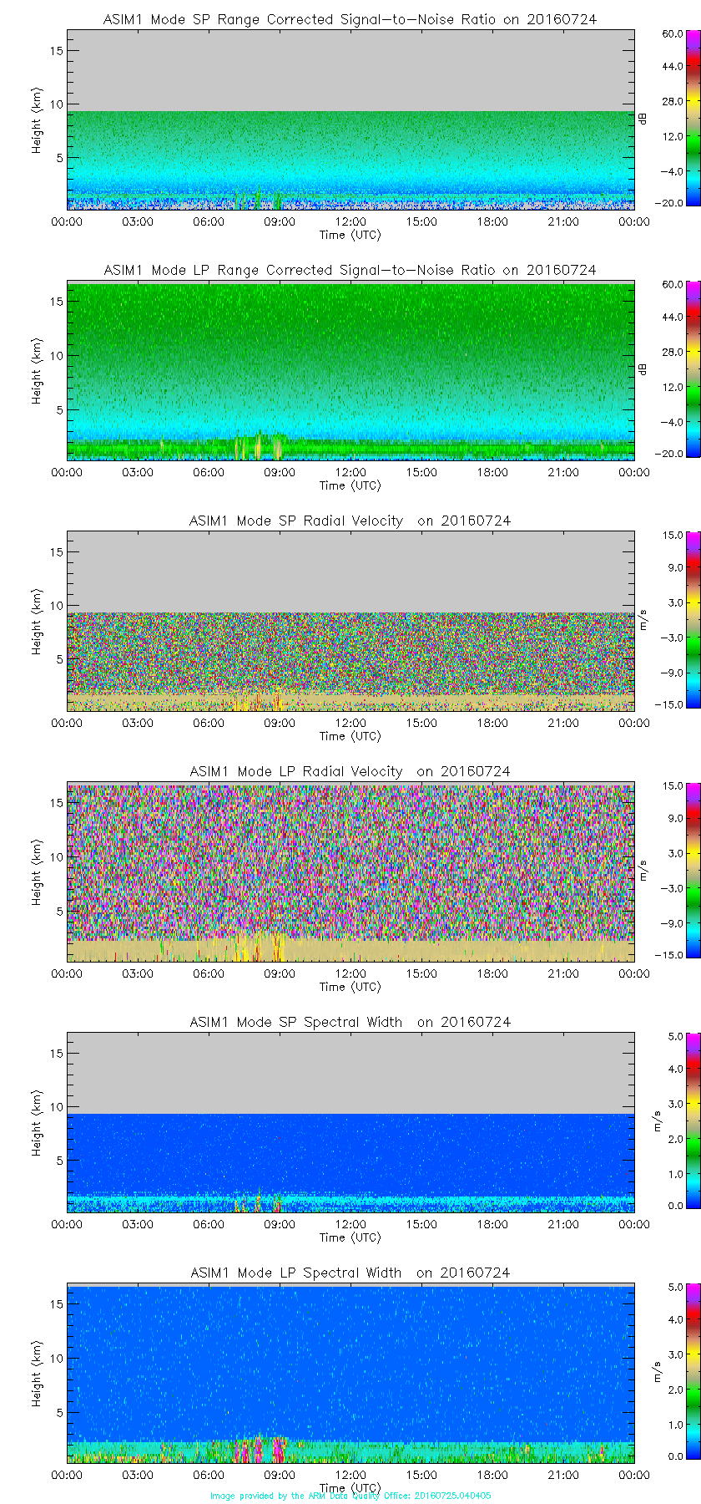701x1504 pixels.
Task: Click the SP Range Corrected Signal-to-Noise Ratio title
Action: (350, 19)
